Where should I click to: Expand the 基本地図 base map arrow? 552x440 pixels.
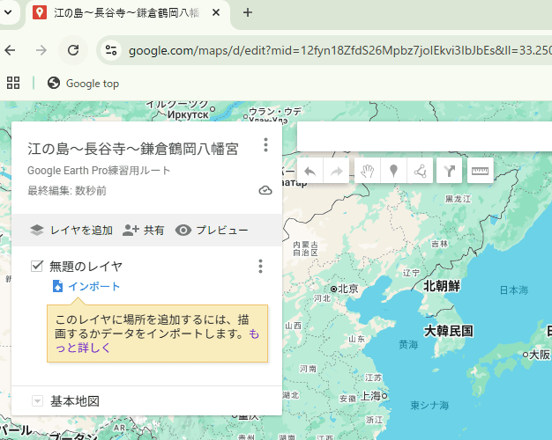37,401
